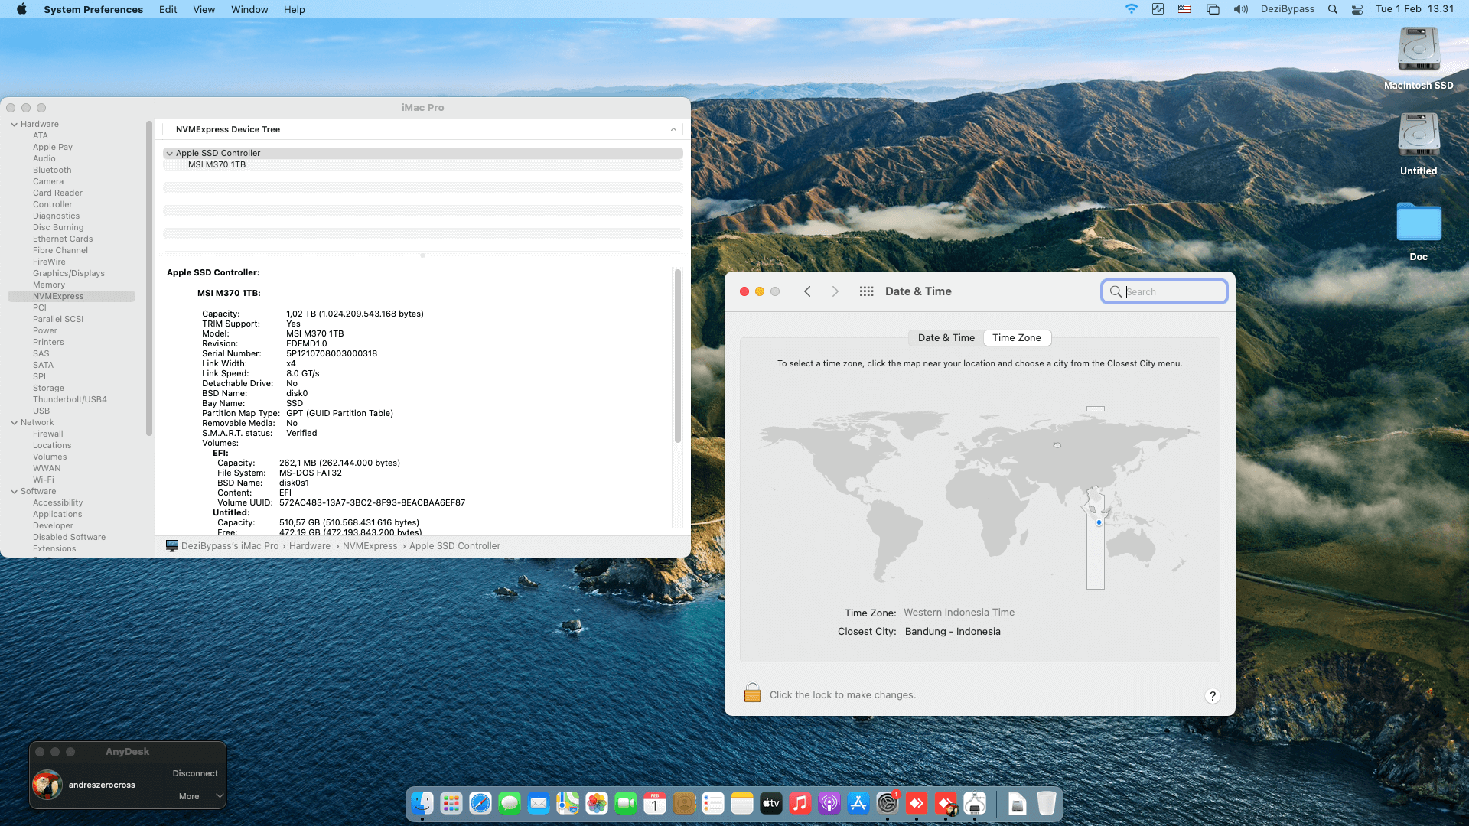Select Graphics/Displays in the sidebar

click(69, 273)
